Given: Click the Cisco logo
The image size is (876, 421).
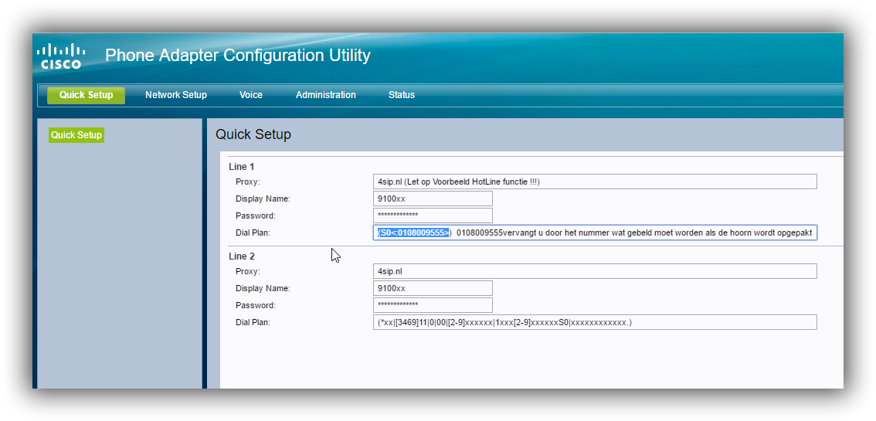Looking at the screenshot, I should pos(61,56).
